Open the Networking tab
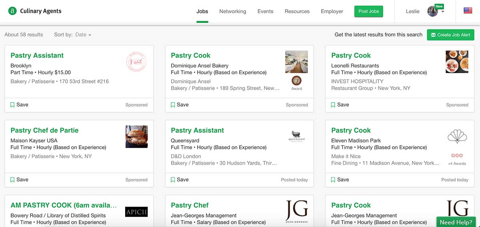 [233, 11]
